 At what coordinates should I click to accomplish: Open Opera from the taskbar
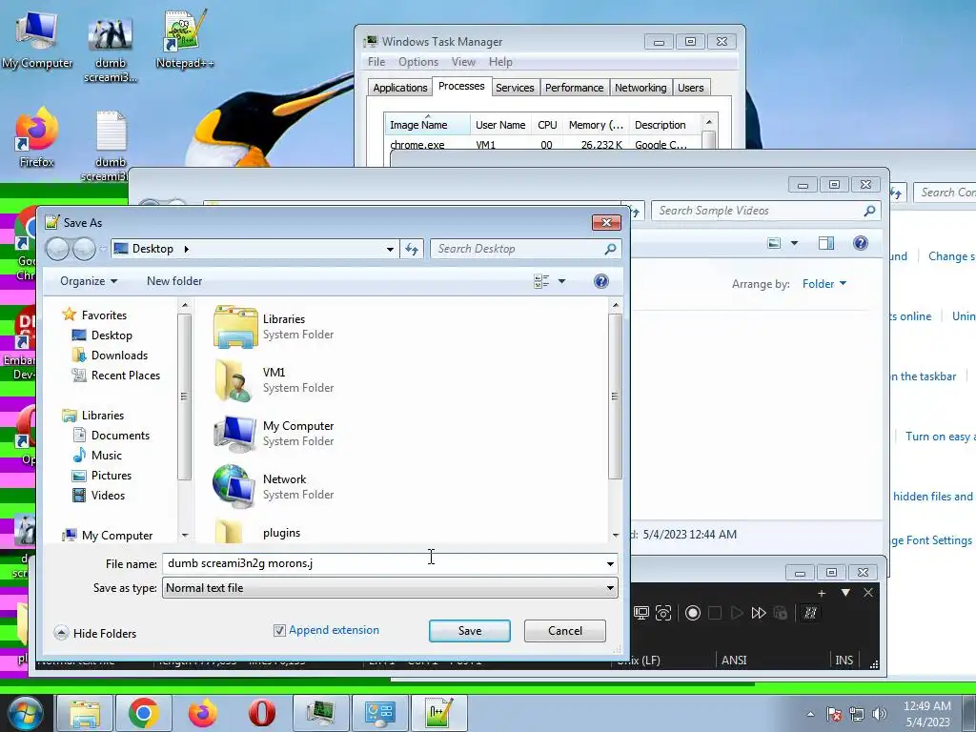click(x=261, y=713)
